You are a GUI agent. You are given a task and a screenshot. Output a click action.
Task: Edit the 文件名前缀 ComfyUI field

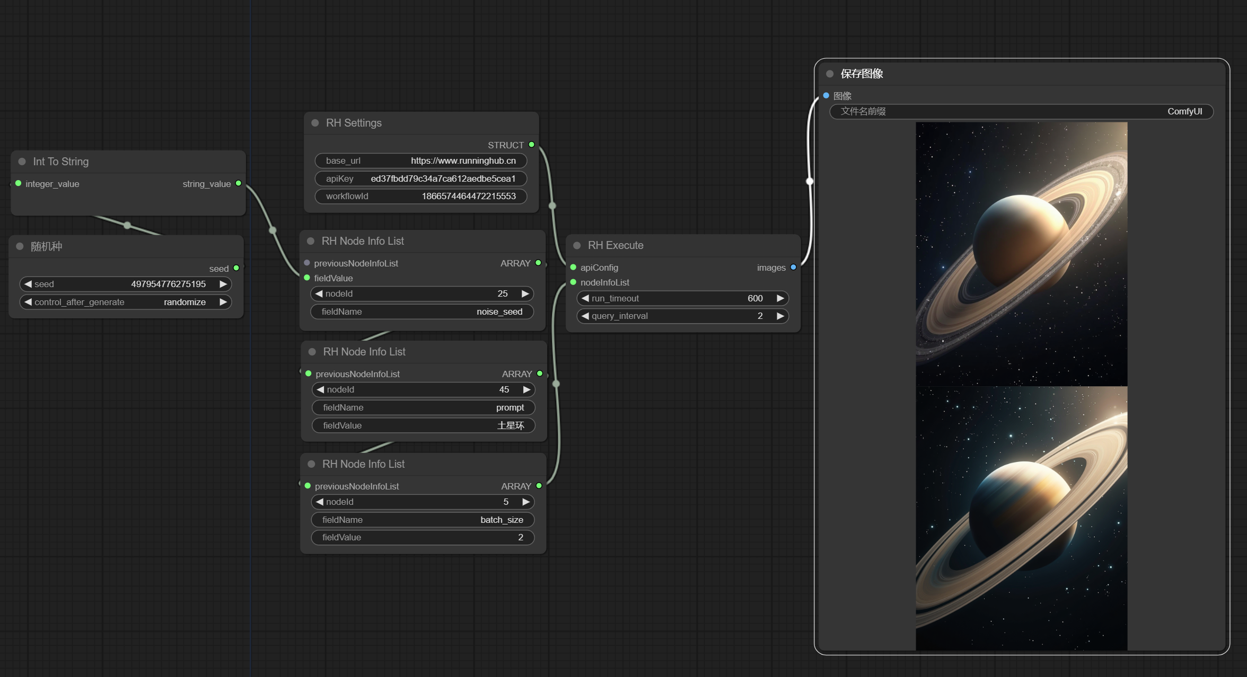point(1021,111)
